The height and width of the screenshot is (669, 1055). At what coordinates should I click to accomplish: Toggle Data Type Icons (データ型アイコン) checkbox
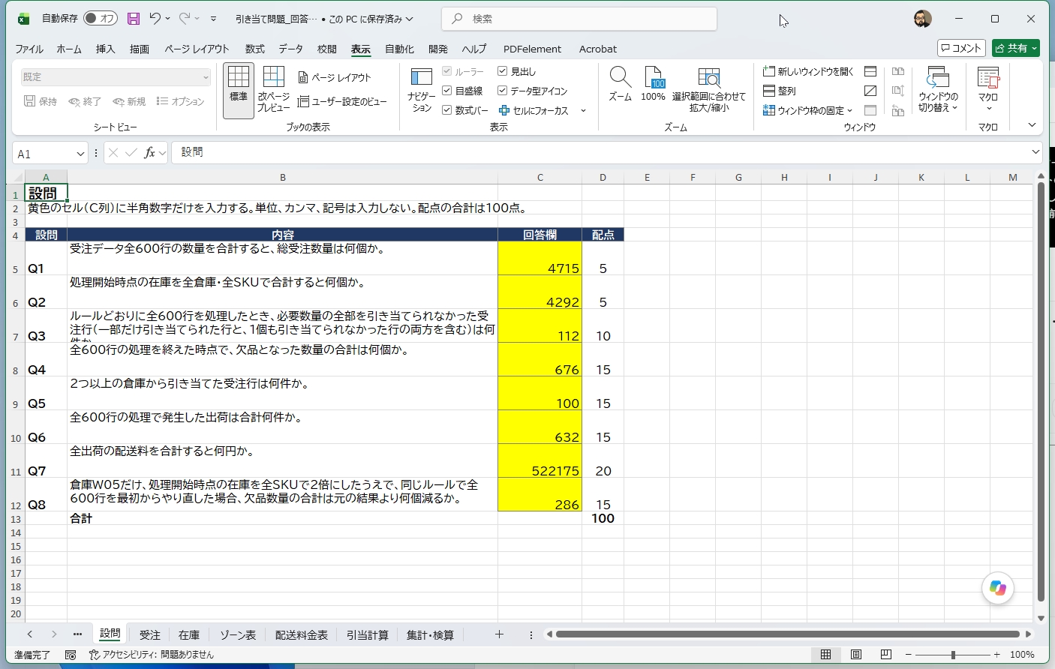502,91
